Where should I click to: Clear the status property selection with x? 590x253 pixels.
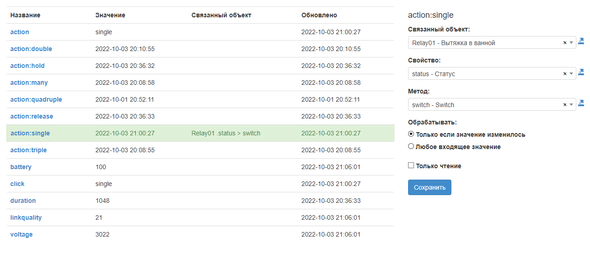[x=564, y=74]
